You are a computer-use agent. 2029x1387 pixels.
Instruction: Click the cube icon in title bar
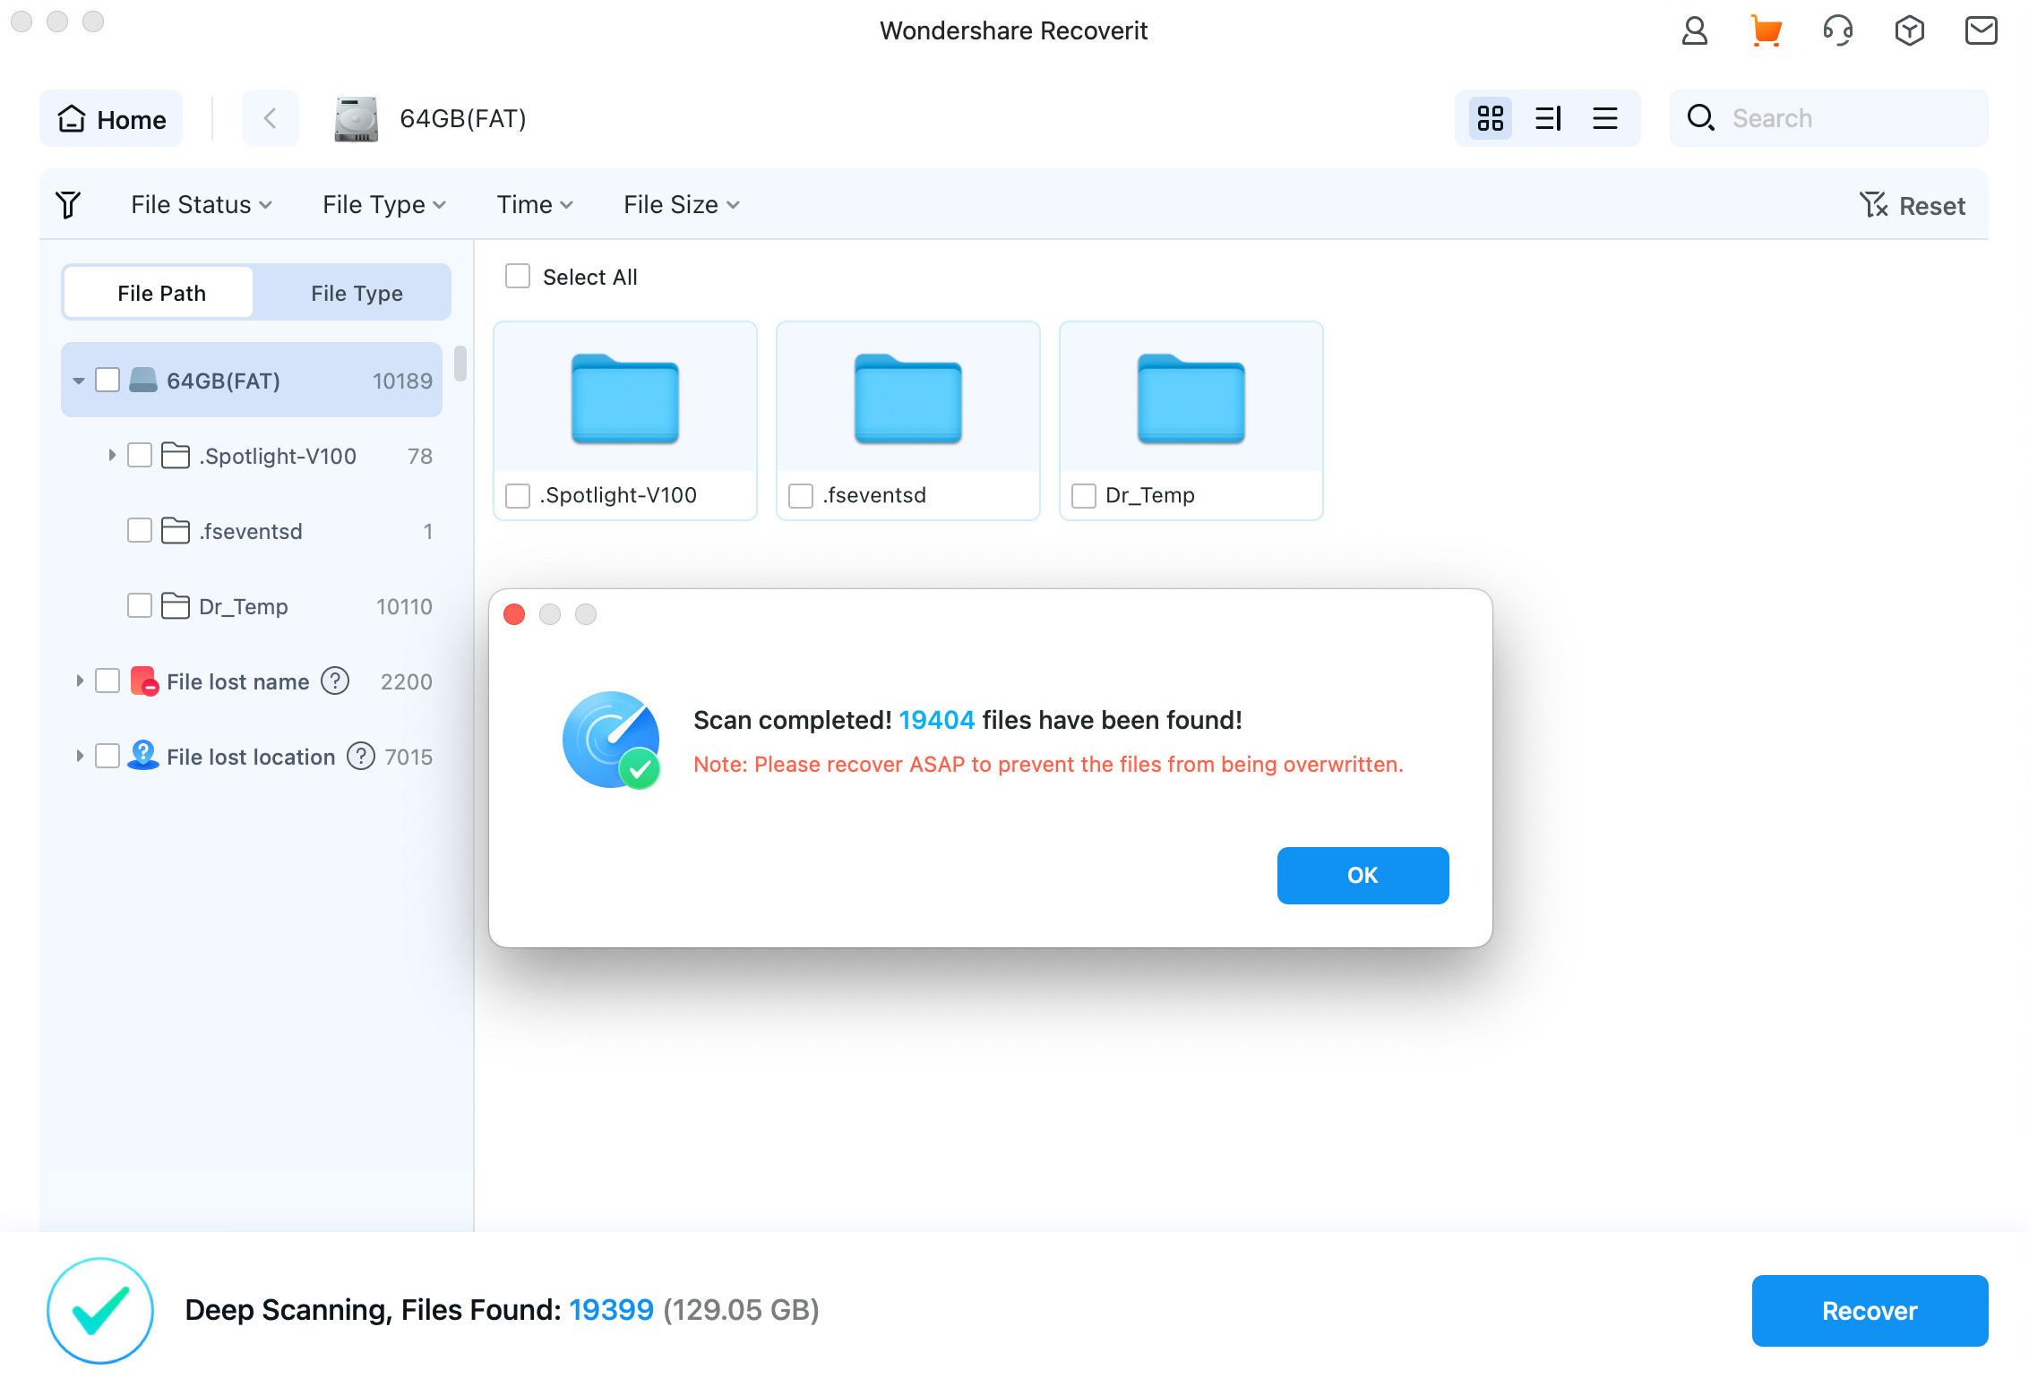pyautogui.click(x=1909, y=31)
